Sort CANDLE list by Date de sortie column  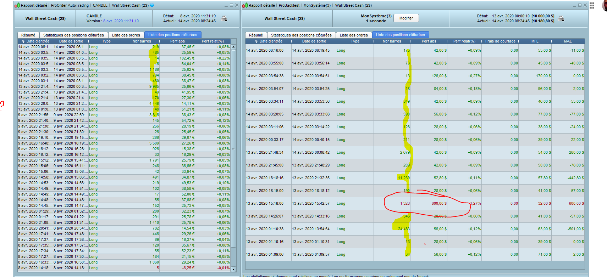pos(71,41)
